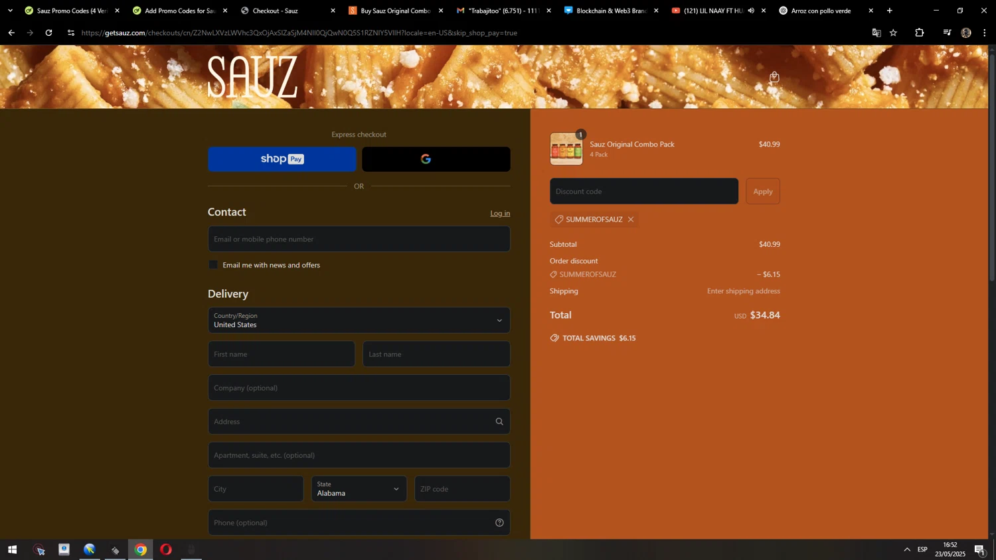The height and width of the screenshot is (560, 996).
Task: Click the Sauz logo in header
Action: coord(252,76)
